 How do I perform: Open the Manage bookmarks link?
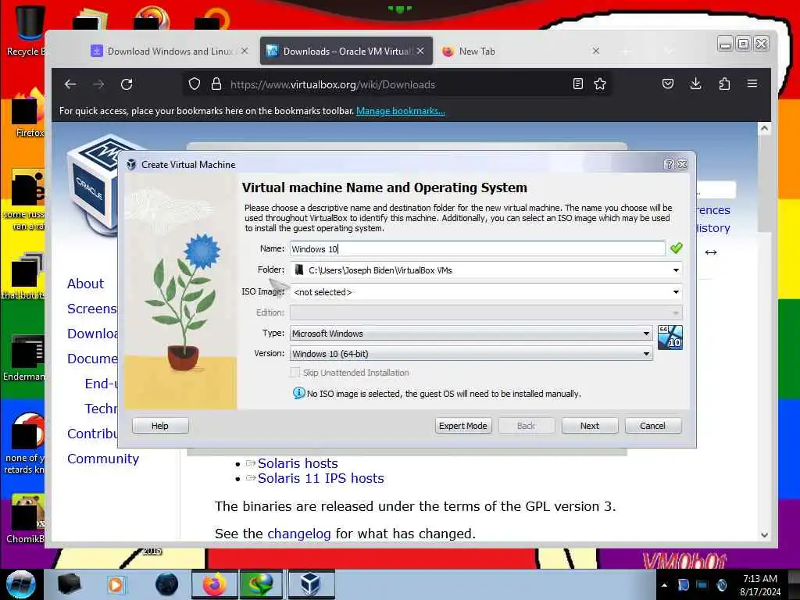[401, 111]
